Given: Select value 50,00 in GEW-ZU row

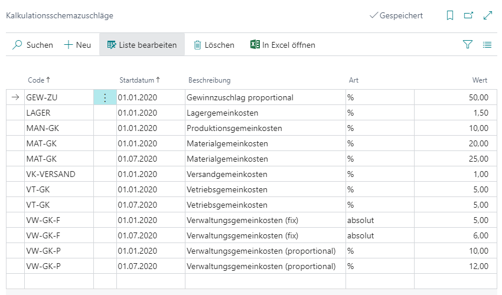Looking at the screenshot, I should tap(455, 97).
